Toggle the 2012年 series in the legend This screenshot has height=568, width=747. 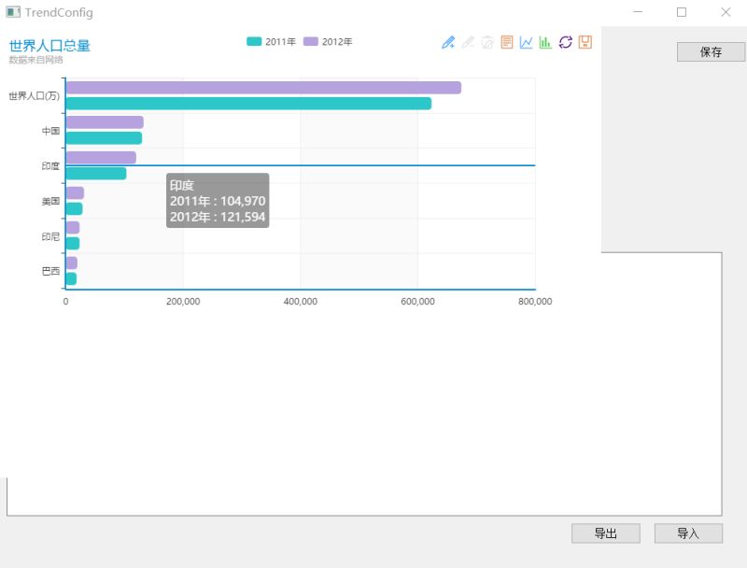(x=326, y=41)
